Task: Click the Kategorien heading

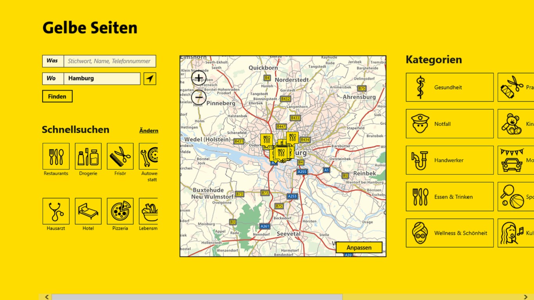Action: (x=434, y=60)
